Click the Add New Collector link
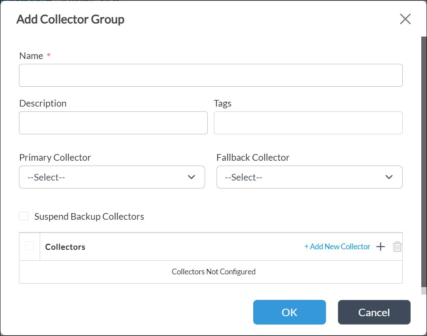This screenshot has height=336, width=427. [337, 247]
